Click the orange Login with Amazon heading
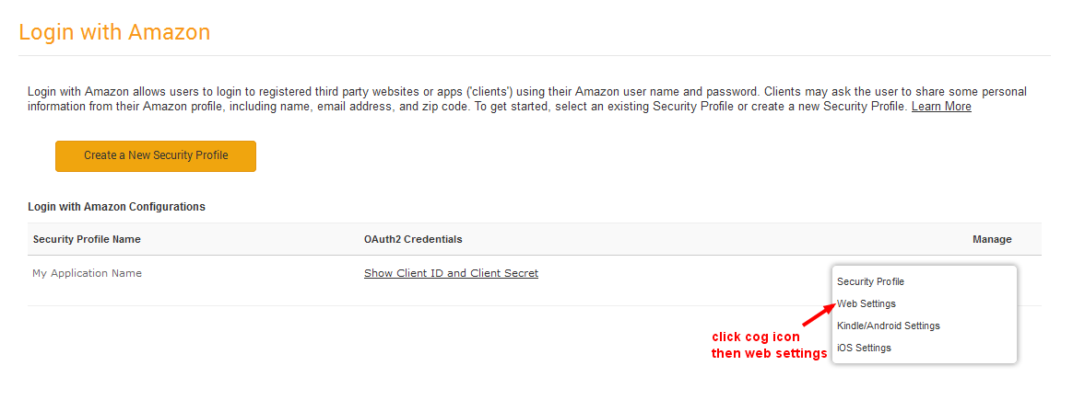 click(x=114, y=32)
